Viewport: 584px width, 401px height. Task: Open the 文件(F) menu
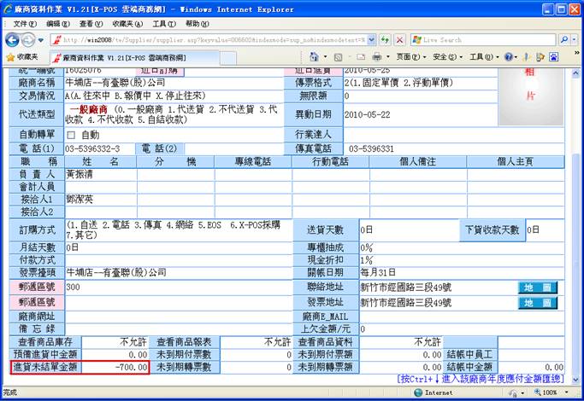click(26, 24)
